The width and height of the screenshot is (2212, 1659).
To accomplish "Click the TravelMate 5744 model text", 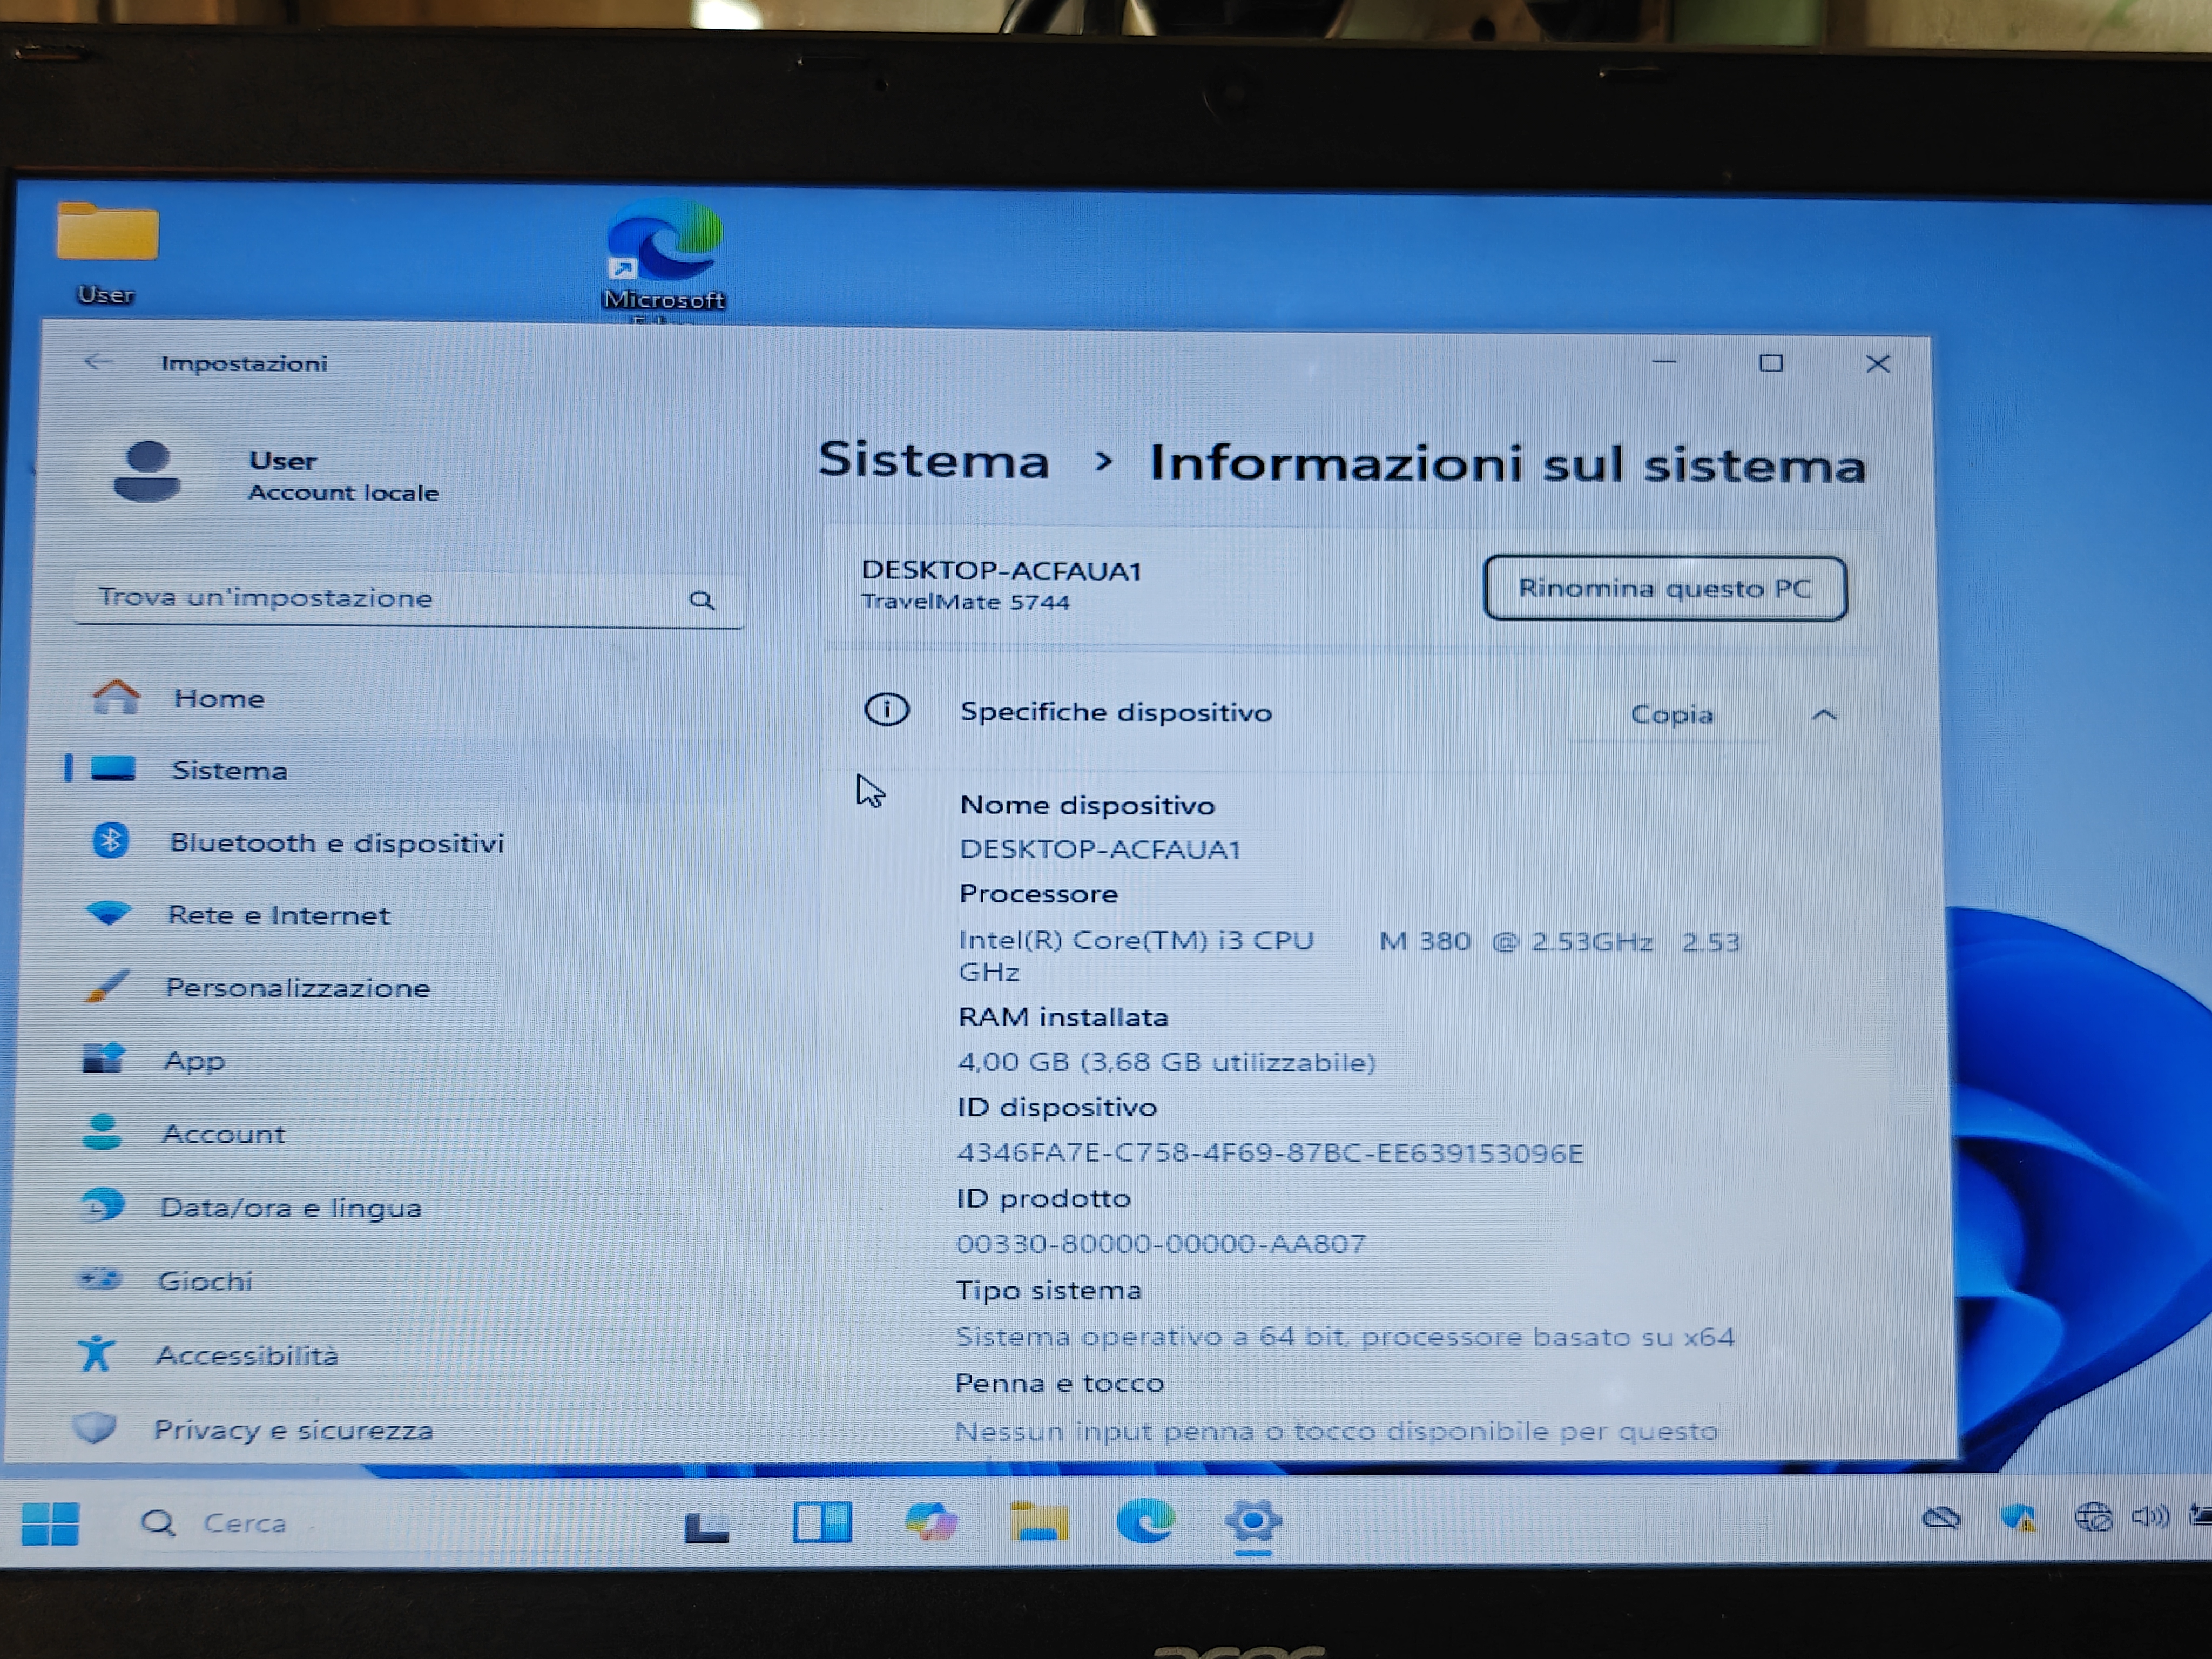I will click(x=965, y=601).
